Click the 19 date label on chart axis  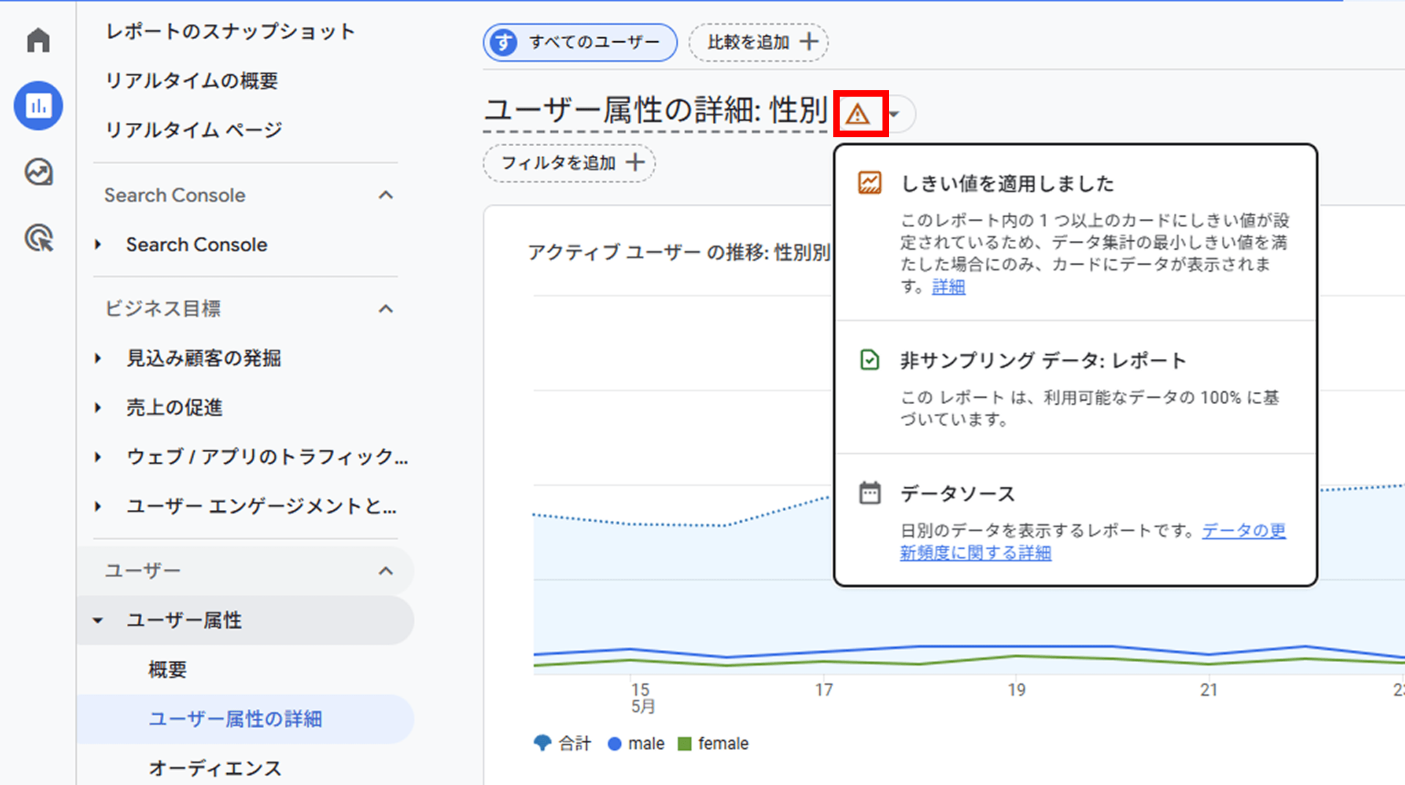pyautogui.click(x=1017, y=690)
